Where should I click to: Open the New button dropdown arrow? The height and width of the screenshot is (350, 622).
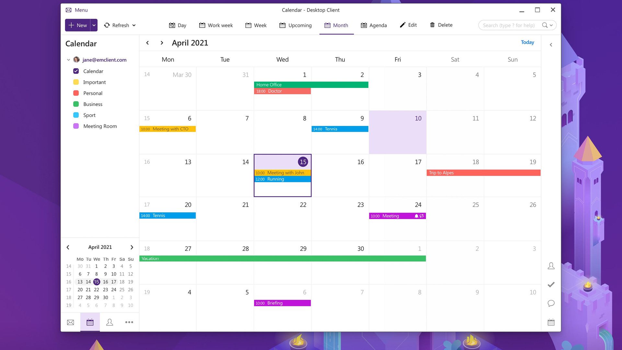[94, 25]
